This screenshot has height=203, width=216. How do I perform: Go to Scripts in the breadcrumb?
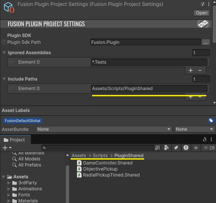point(100,156)
